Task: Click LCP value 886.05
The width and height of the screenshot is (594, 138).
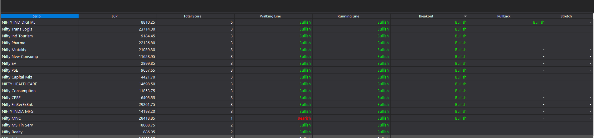Action: (x=149, y=132)
